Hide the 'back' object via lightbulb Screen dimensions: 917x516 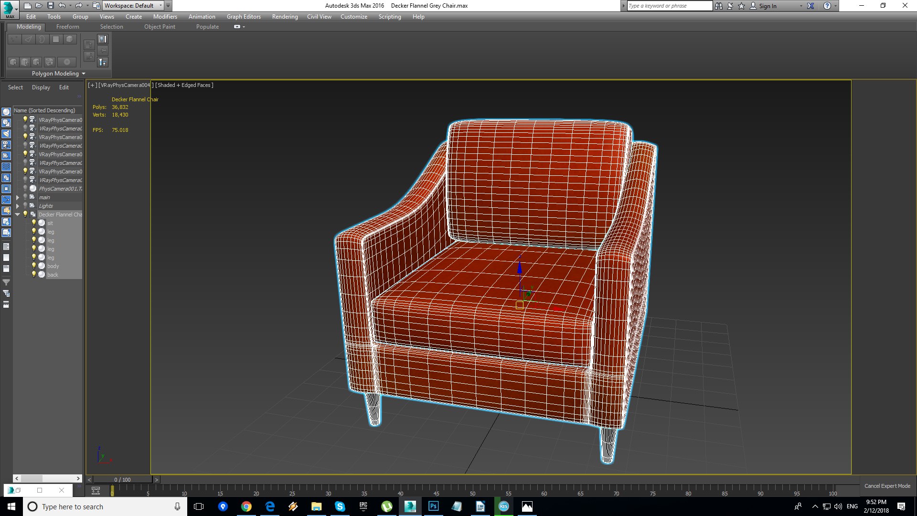[x=34, y=274]
